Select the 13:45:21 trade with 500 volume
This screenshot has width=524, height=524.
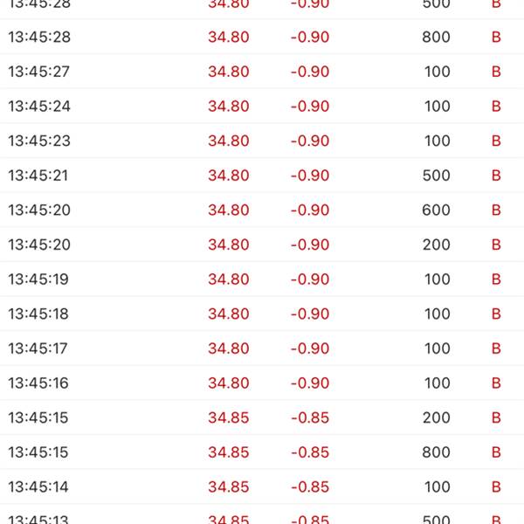coord(262,176)
